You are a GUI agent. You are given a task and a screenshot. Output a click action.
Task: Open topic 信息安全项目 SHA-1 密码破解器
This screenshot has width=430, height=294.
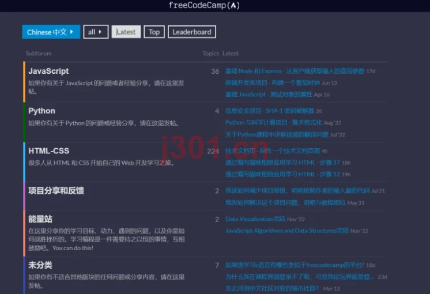click(270, 111)
